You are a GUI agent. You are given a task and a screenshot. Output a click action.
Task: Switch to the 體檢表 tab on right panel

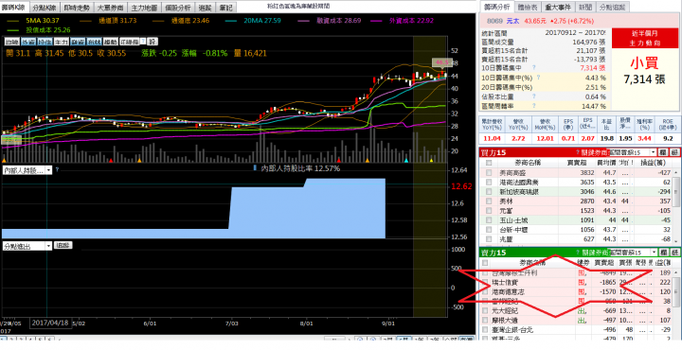(x=528, y=7)
